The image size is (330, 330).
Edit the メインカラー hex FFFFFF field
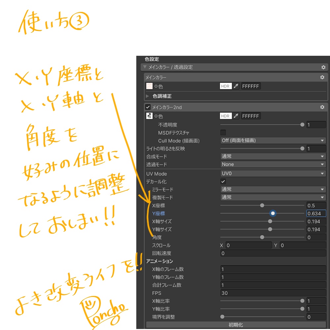click(x=250, y=86)
